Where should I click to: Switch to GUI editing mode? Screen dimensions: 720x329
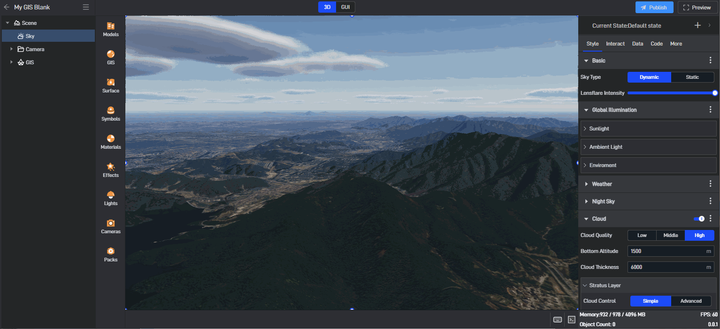pos(345,7)
